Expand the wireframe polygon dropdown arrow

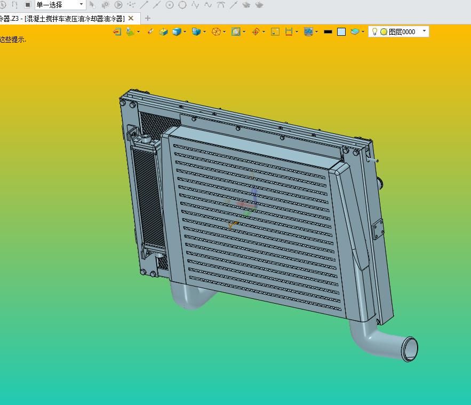click(225, 31)
